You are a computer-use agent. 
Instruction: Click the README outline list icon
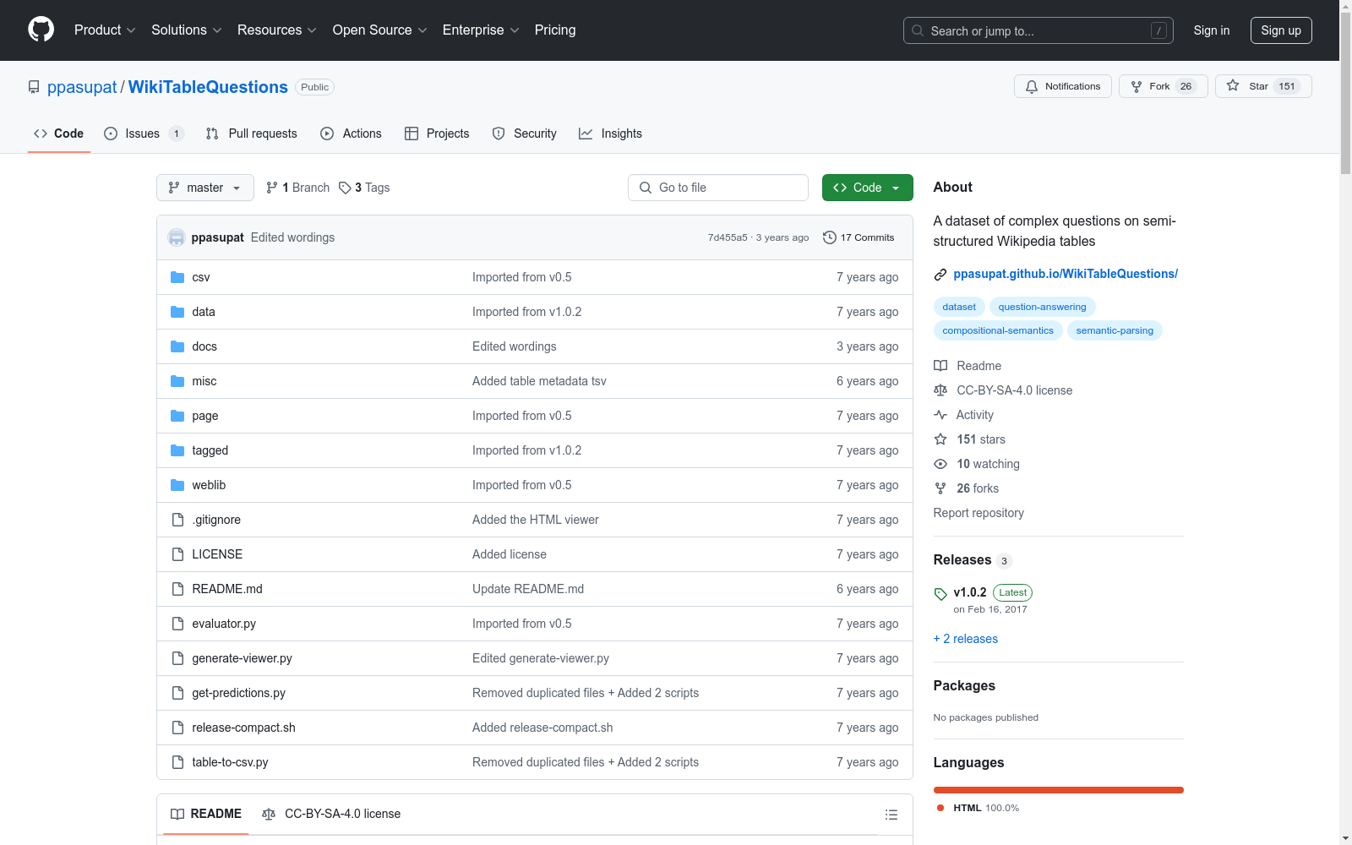tap(891, 815)
